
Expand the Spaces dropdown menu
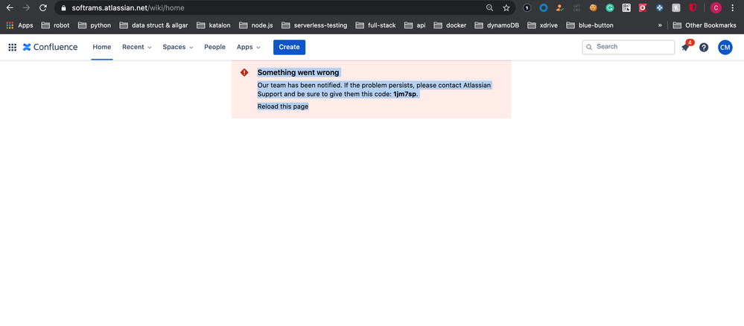coord(178,47)
